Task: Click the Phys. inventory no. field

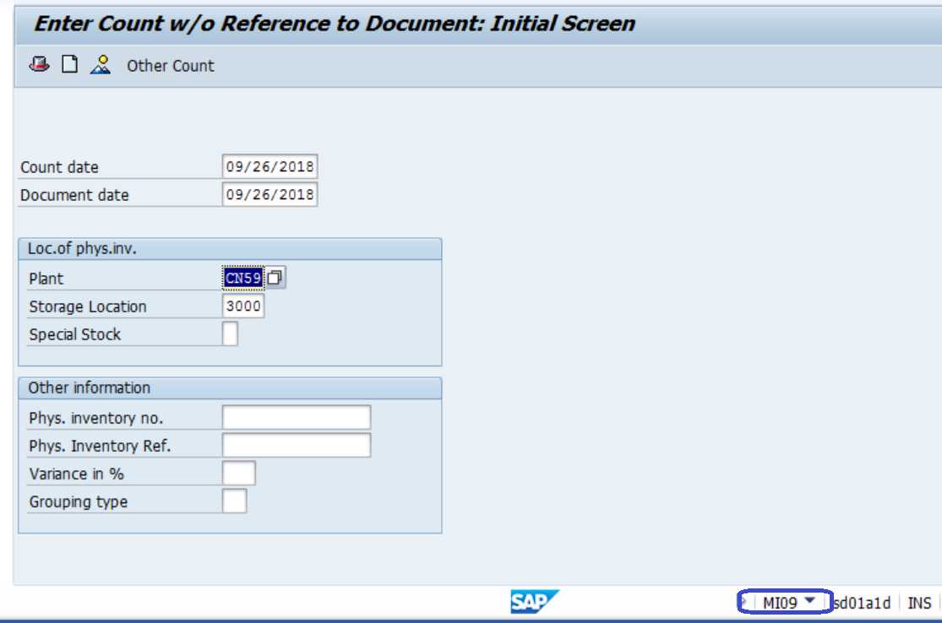Action: coord(297,417)
